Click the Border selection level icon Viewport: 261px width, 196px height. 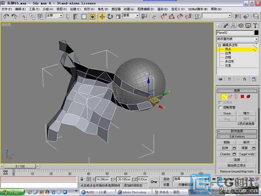coord(236,97)
